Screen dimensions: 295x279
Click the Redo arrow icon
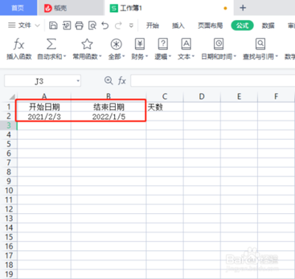point(119,25)
